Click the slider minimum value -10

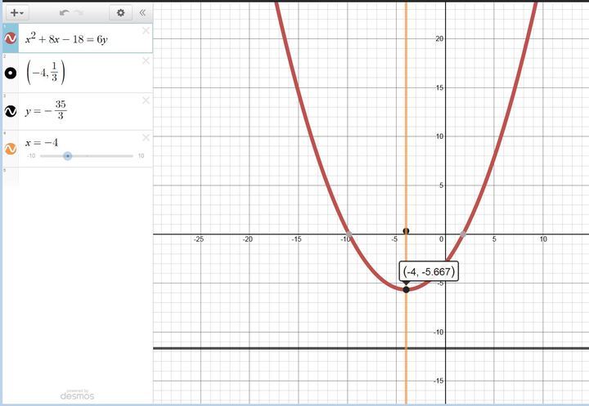31,155
